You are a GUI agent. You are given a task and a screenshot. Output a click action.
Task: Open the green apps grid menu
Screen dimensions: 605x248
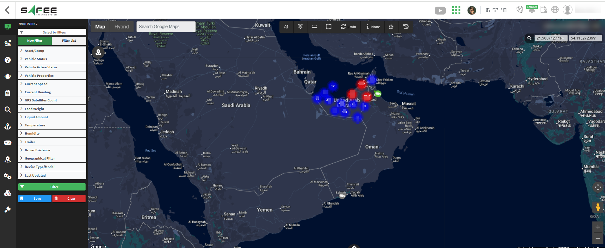tap(456, 10)
